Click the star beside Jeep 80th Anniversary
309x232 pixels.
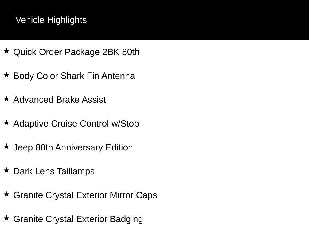[x=6, y=147]
